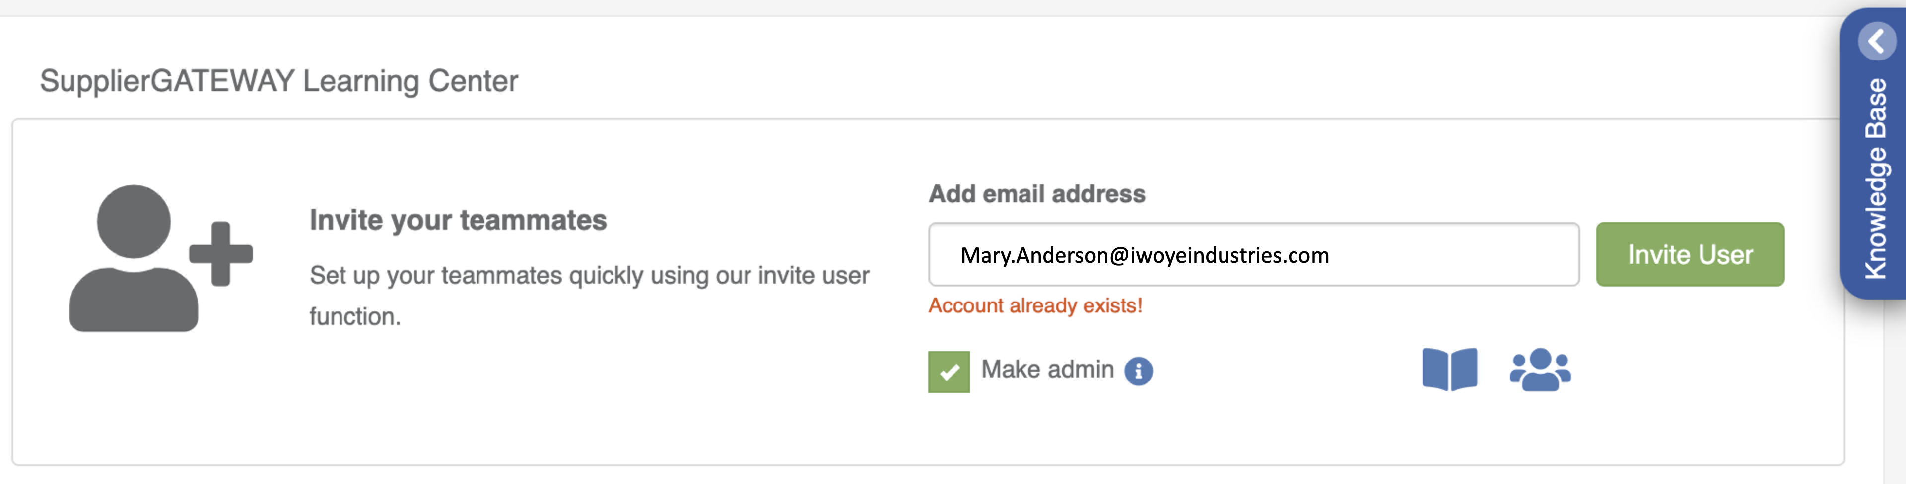Click the 'Add email address' label
Screen dimensions: 1906x484
click(x=1036, y=193)
